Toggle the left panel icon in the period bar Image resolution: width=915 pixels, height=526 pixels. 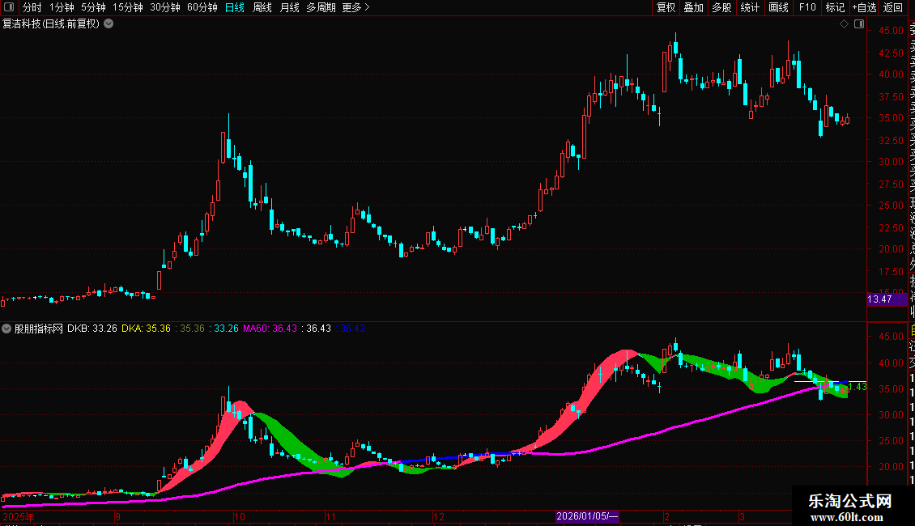(x=9, y=7)
